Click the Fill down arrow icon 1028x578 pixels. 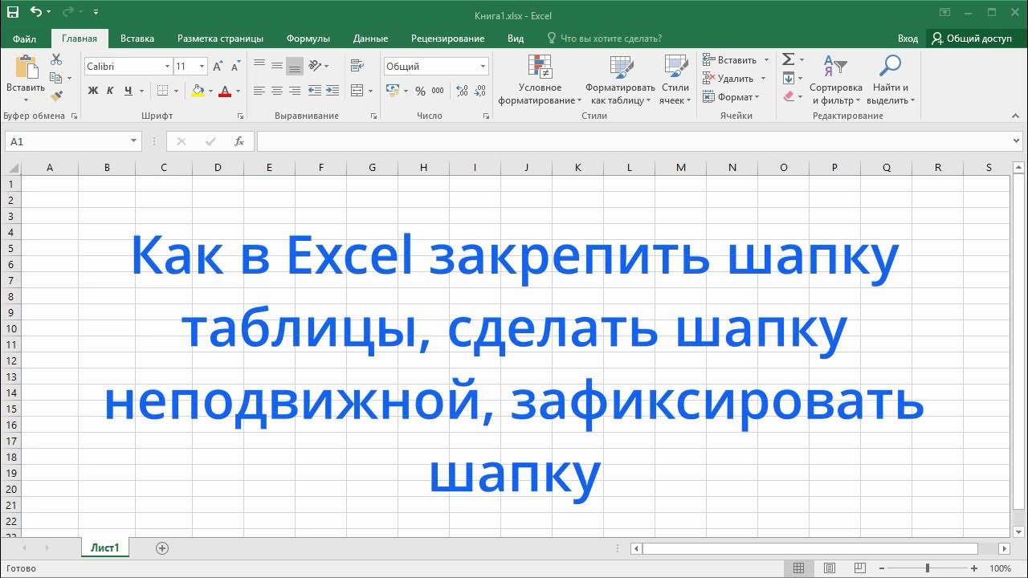pos(788,78)
